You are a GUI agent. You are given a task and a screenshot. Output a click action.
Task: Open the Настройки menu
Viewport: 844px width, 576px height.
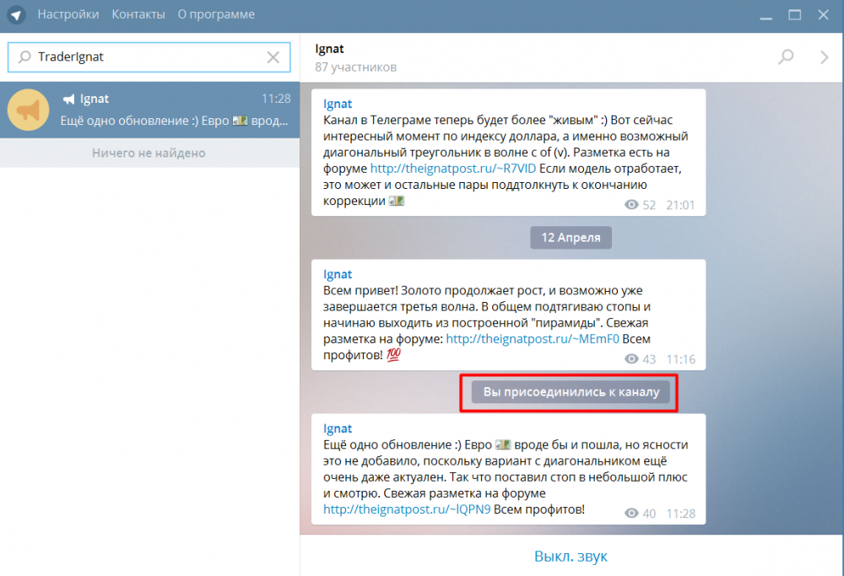(x=68, y=14)
